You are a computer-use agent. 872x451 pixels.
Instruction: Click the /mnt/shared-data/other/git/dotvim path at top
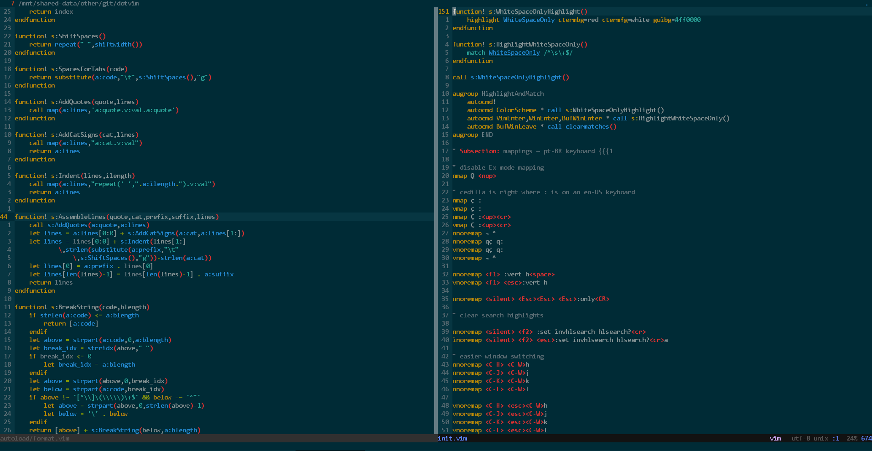[x=78, y=3]
